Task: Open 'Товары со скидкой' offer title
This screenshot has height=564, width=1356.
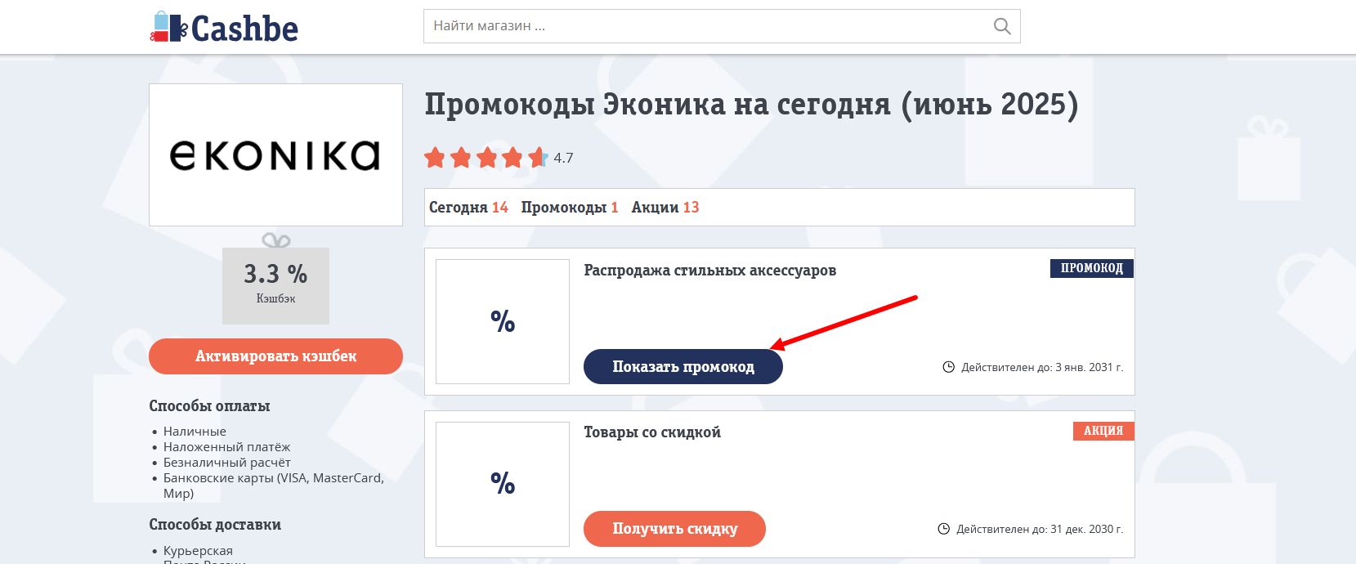Action: (x=652, y=432)
